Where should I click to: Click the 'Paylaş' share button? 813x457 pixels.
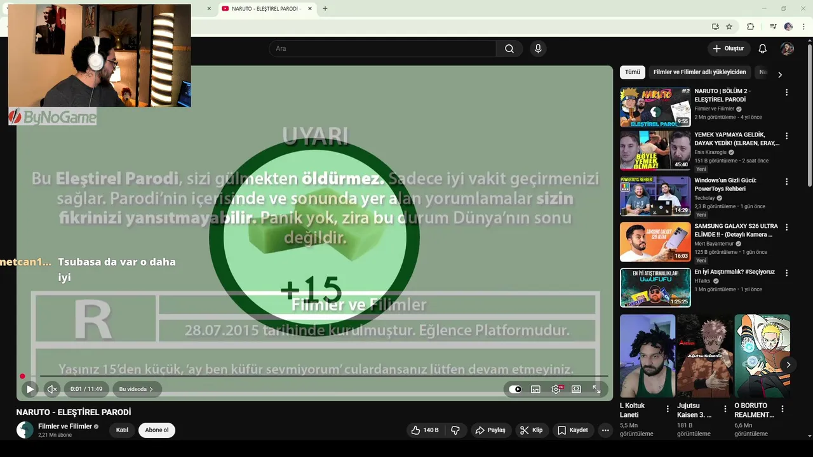point(490,430)
